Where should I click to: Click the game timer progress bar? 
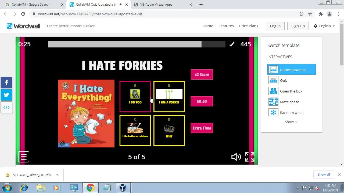pyautogui.click(x=137, y=44)
